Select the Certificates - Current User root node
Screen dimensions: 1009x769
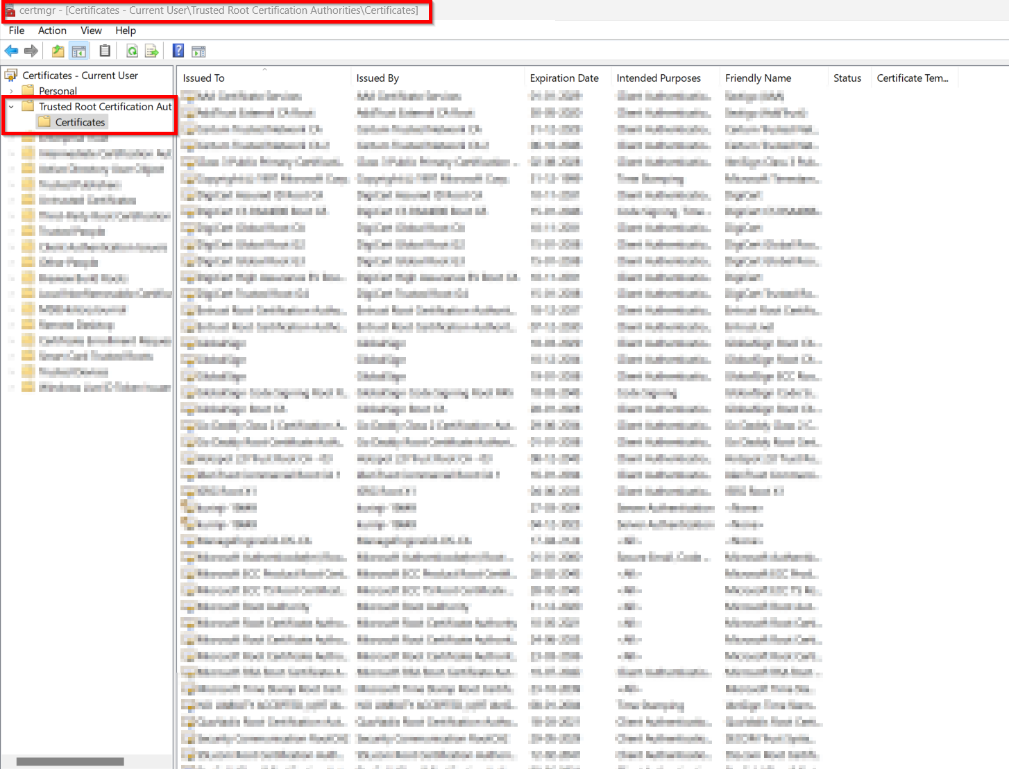(x=80, y=75)
